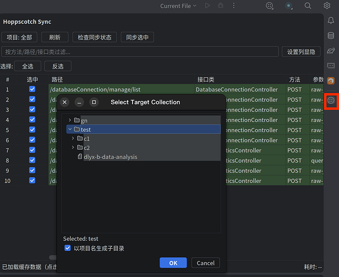Expand the c2 subfolder node
The image size is (339, 277).
coord(73,147)
